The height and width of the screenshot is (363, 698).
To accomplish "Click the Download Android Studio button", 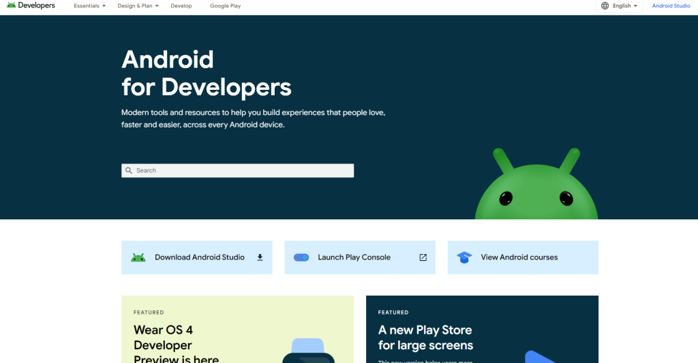I will pyautogui.click(x=197, y=257).
